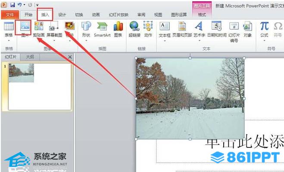Click the Table (表格) icon
The image size is (284, 172).
point(9,26)
